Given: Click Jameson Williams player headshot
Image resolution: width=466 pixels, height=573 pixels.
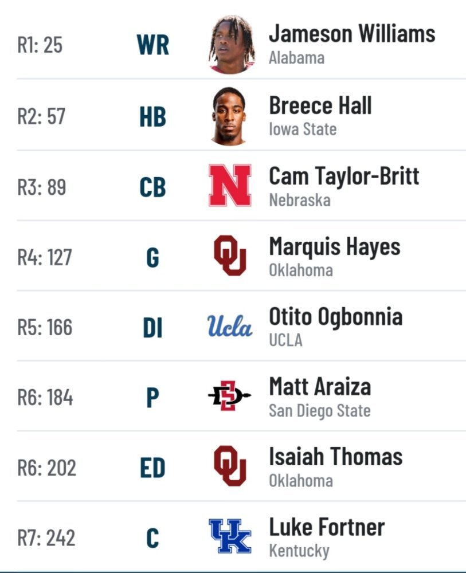Looking at the screenshot, I should (232, 45).
